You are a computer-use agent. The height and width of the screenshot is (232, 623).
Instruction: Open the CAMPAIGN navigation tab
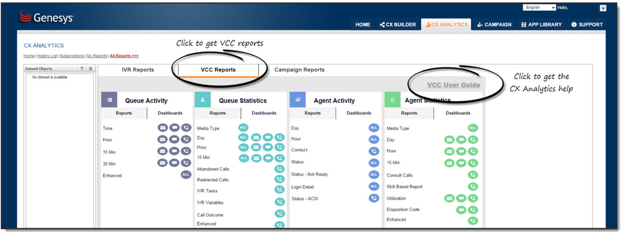point(494,25)
